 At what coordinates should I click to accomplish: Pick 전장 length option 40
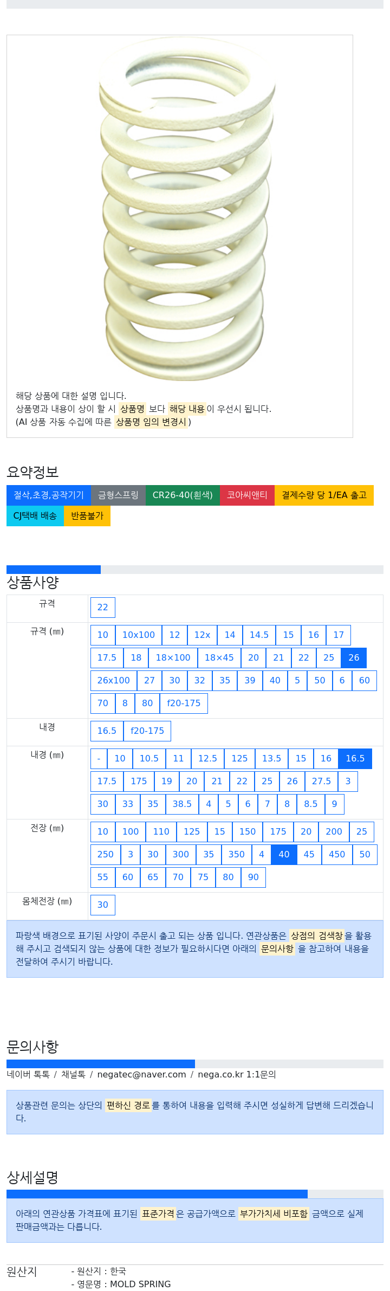pyautogui.click(x=284, y=855)
